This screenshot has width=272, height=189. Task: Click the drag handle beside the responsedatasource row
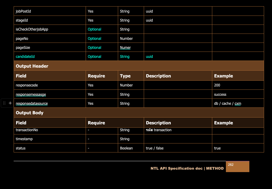click(4, 103)
